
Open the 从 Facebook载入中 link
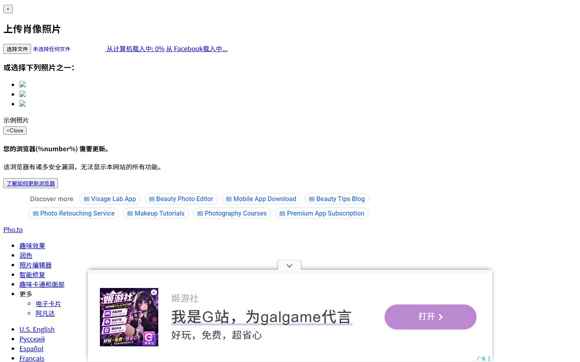coord(197,49)
